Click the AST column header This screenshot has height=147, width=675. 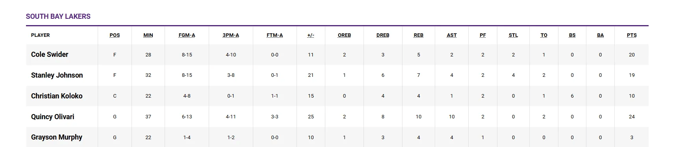tap(452, 35)
